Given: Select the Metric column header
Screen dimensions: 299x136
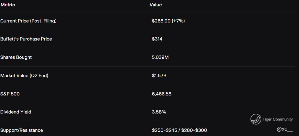Looking at the screenshot, I should [8, 5].
